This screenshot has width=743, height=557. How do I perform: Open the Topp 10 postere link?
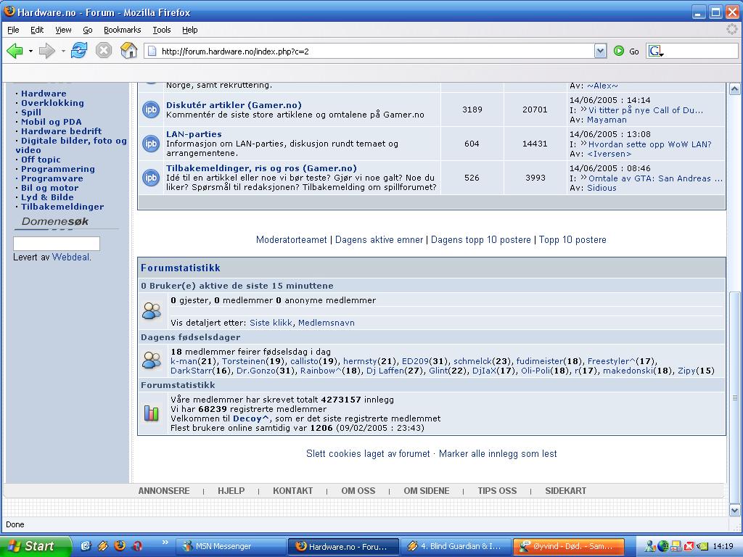(x=572, y=239)
